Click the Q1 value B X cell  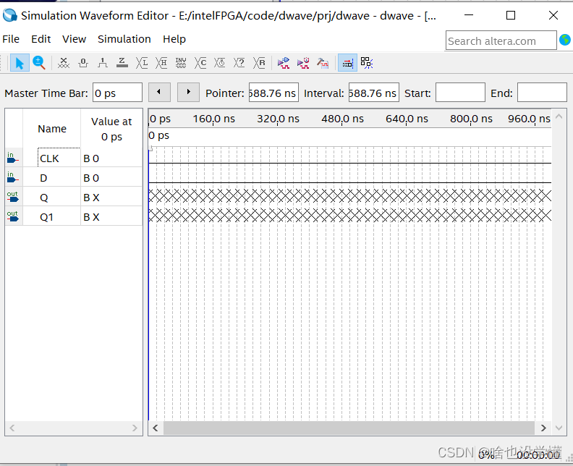pyautogui.click(x=111, y=217)
